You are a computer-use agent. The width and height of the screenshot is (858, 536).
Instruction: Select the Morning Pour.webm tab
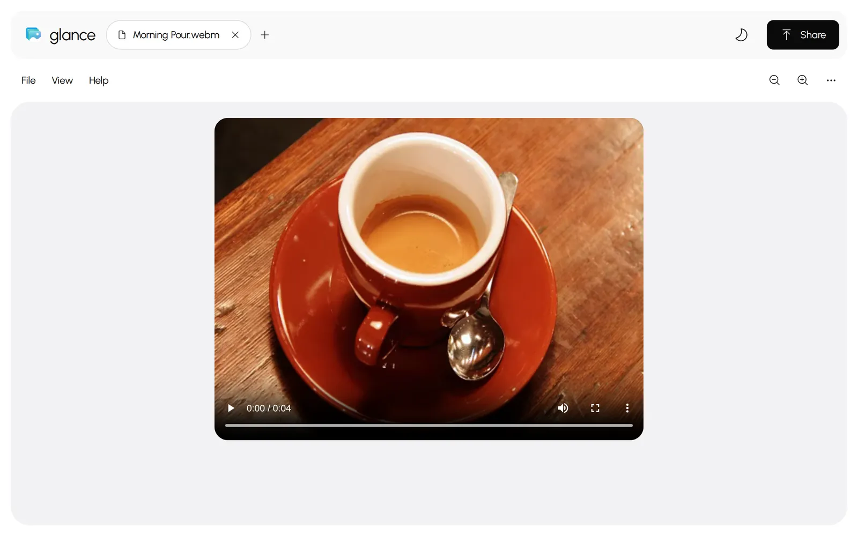pyautogui.click(x=179, y=35)
